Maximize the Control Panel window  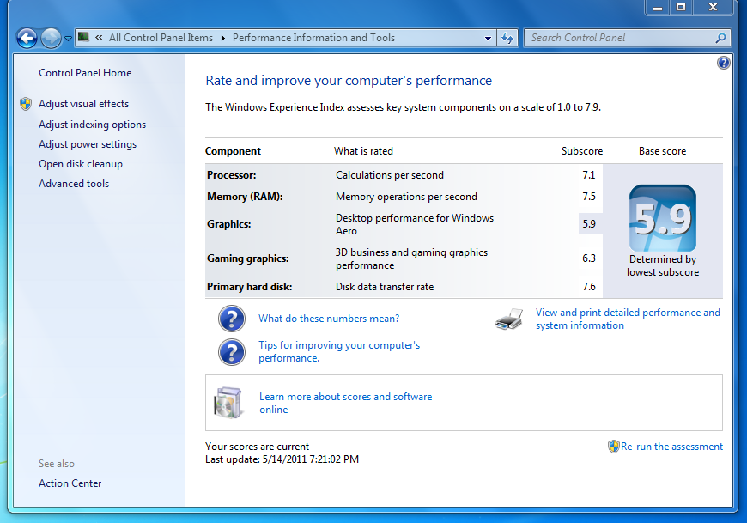pyautogui.click(x=681, y=7)
